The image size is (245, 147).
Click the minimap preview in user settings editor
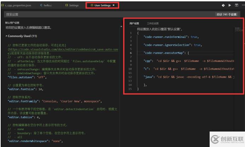[x=238, y=29]
